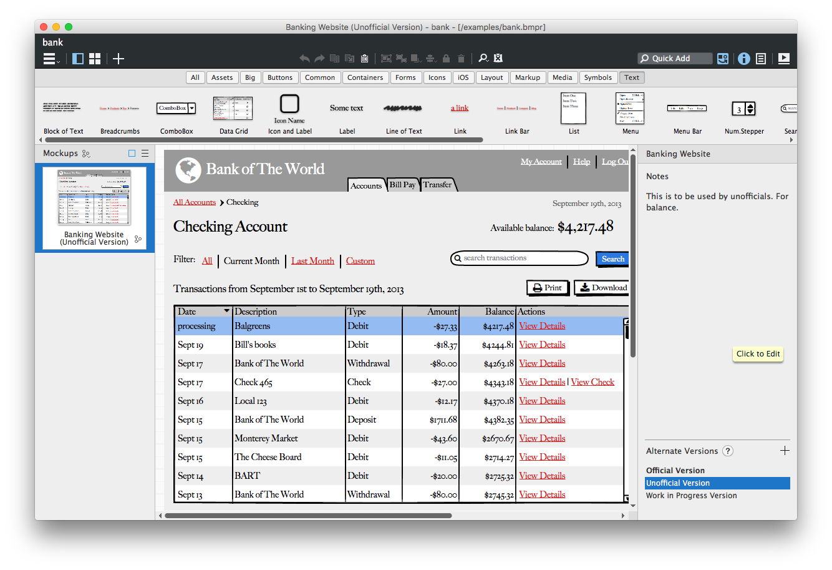Add alternate version with plus icon
The height and width of the screenshot is (570, 832).
click(x=785, y=451)
